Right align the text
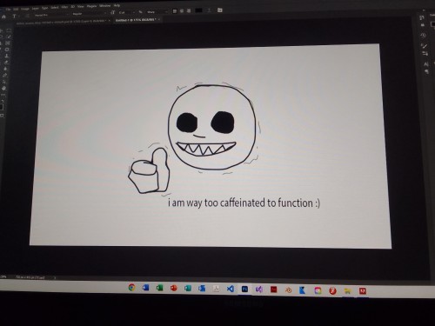Viewport: 435px width, 326px height. 189,10
